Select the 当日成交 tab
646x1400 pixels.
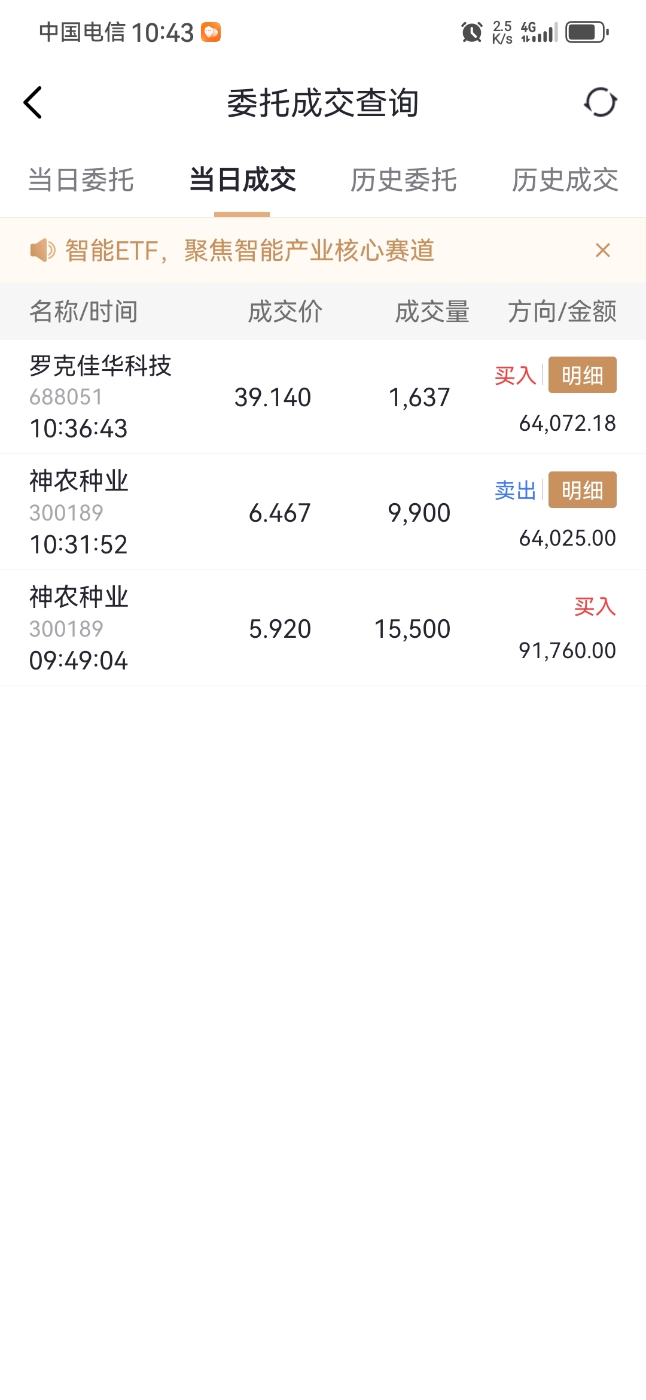coord(242,180)
